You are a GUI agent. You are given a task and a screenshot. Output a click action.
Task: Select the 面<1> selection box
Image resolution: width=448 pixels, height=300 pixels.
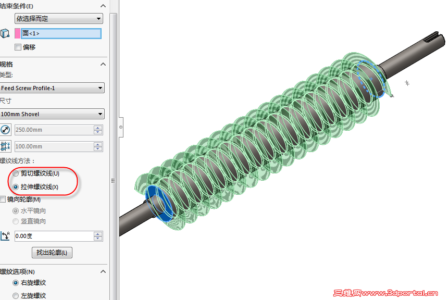click(x=61, y=33)
